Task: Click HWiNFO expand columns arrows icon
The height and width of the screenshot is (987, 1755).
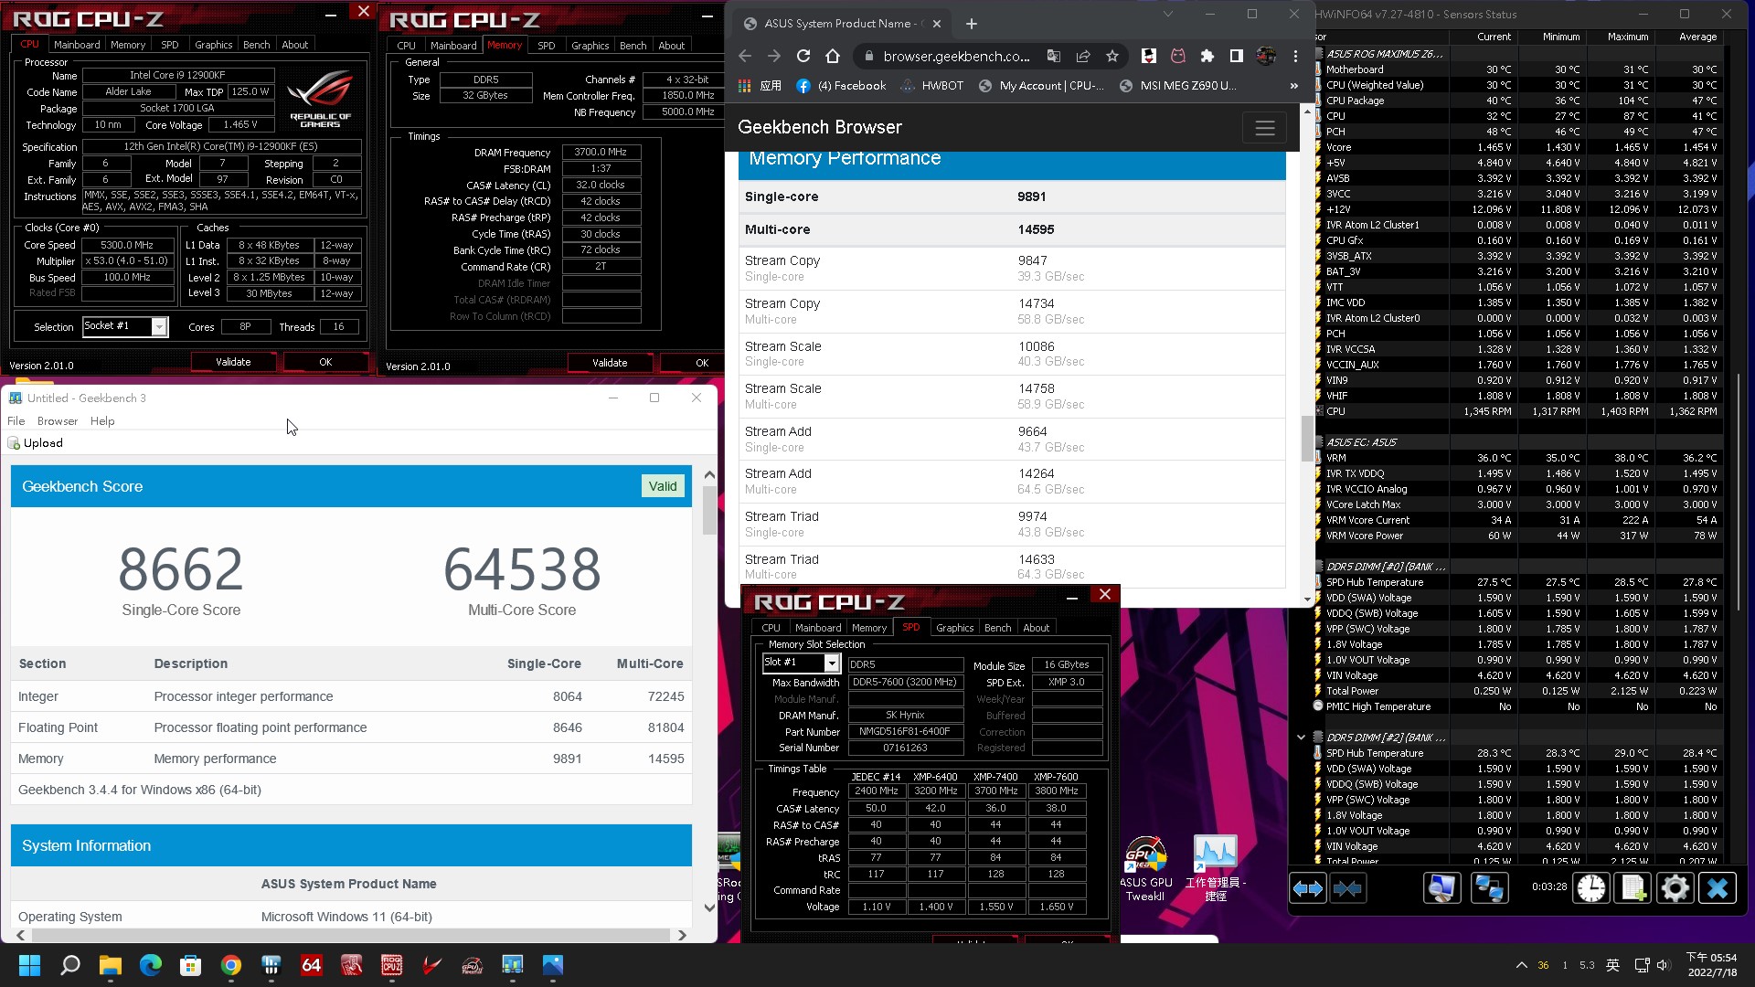Action: coord(1307,888)
